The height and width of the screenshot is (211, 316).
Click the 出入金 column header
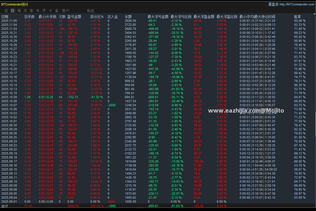tap(113, 17)
